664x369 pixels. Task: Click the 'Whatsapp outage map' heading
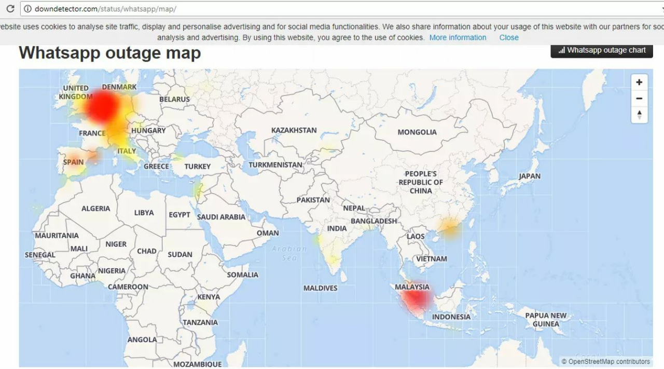click(110, 53)
